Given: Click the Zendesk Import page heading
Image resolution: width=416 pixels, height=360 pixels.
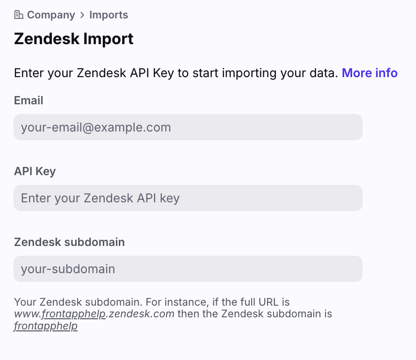Looking at the screenshot, I should click(x=74, y=39).
